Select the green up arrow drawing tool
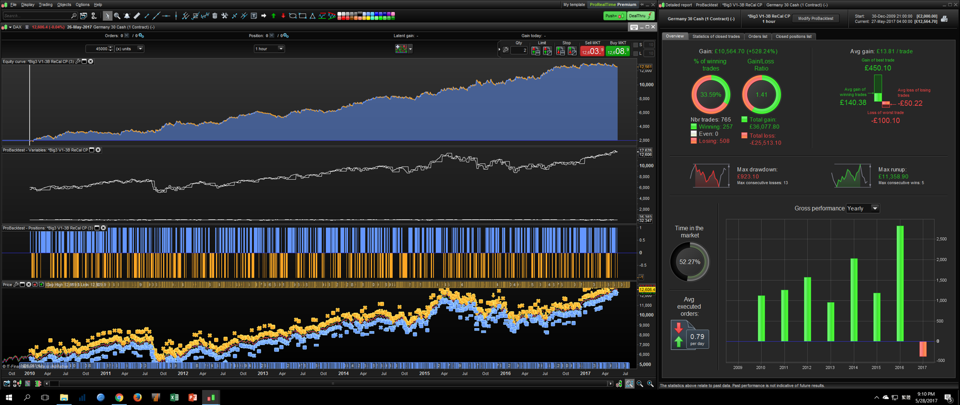Screen dimensions: 960x405 [x=274, y=16]
